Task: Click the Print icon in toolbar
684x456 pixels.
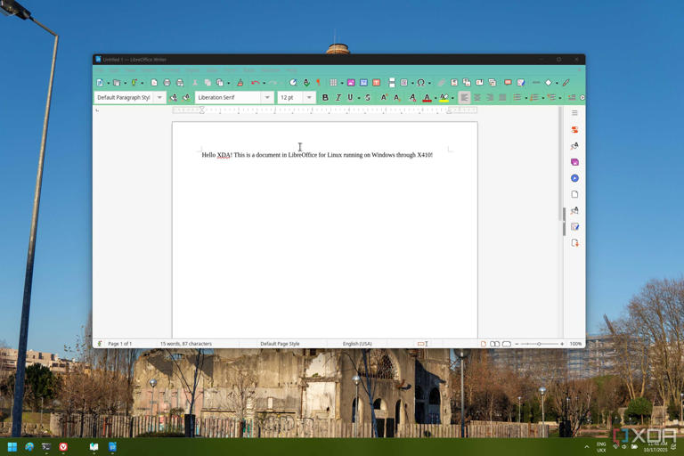Action: (167, 83)
